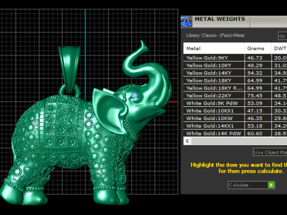Click the 60.60 grams value
The height and width of the screenshot is (215, 287).
click(x=255, y=133)
